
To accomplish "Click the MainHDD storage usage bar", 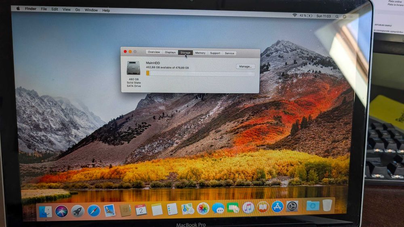I will point(200,73).
